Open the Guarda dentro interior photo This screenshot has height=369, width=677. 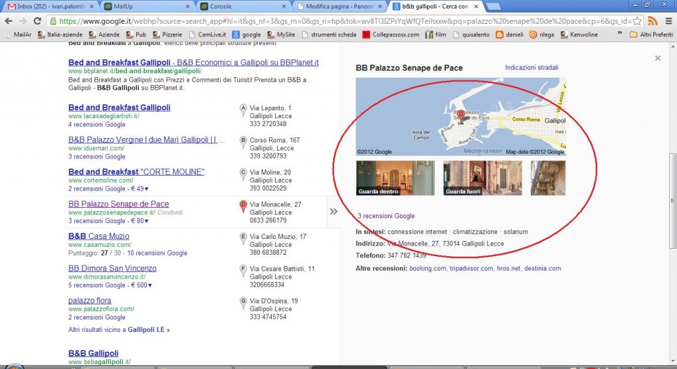[x=395, y=178]
